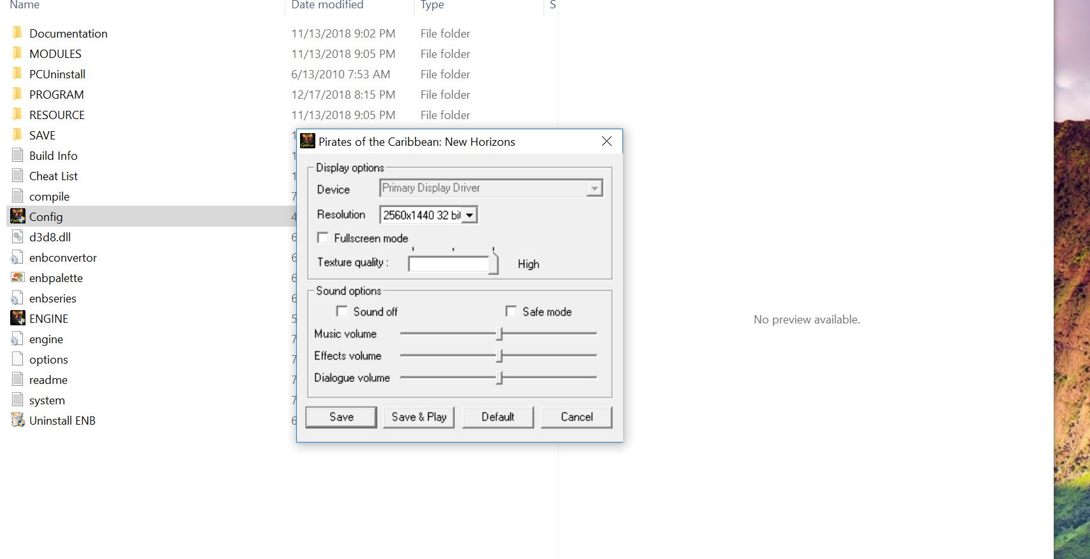The width and height of the screenshot is (1090, 559).
Task: Select the PROGRAM folder icon
Action: 17,94
